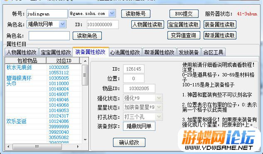
Task: Click the character ID field 1010000009
Action: tap(103, 24)
